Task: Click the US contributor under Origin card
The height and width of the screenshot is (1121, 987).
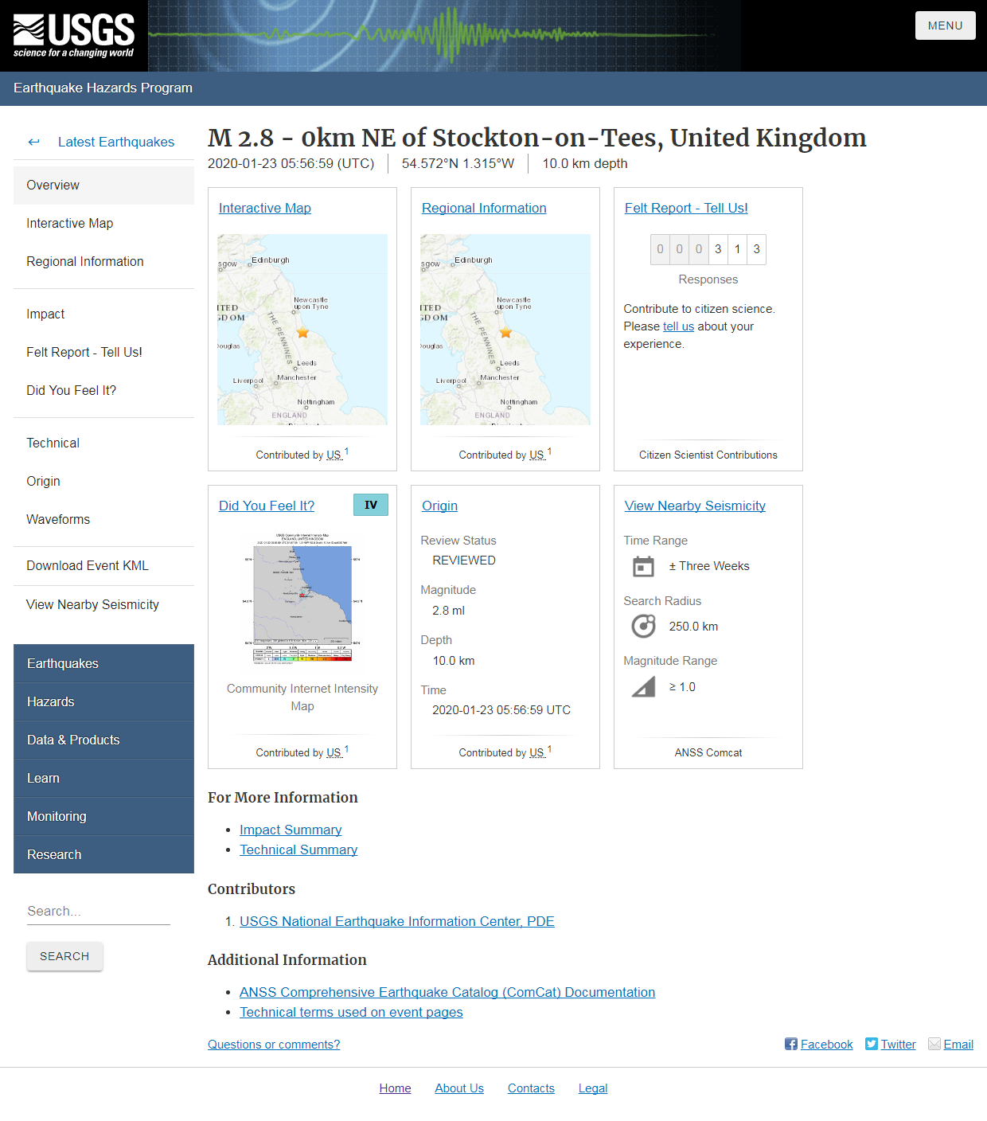Action: coord(537,752)
